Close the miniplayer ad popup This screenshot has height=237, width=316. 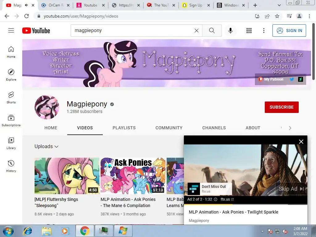click(301, 142)
